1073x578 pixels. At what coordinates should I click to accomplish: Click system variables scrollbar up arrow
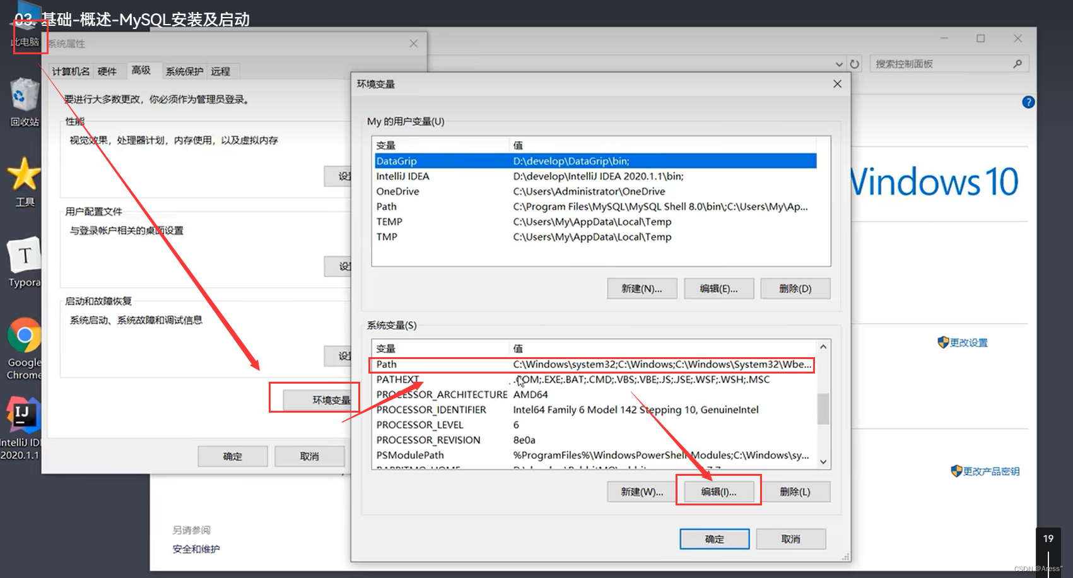tap(823, 347)
